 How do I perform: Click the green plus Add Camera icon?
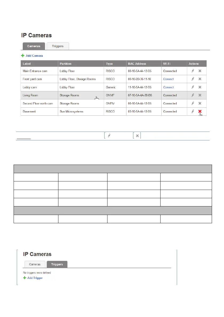(x=23, y=56)
